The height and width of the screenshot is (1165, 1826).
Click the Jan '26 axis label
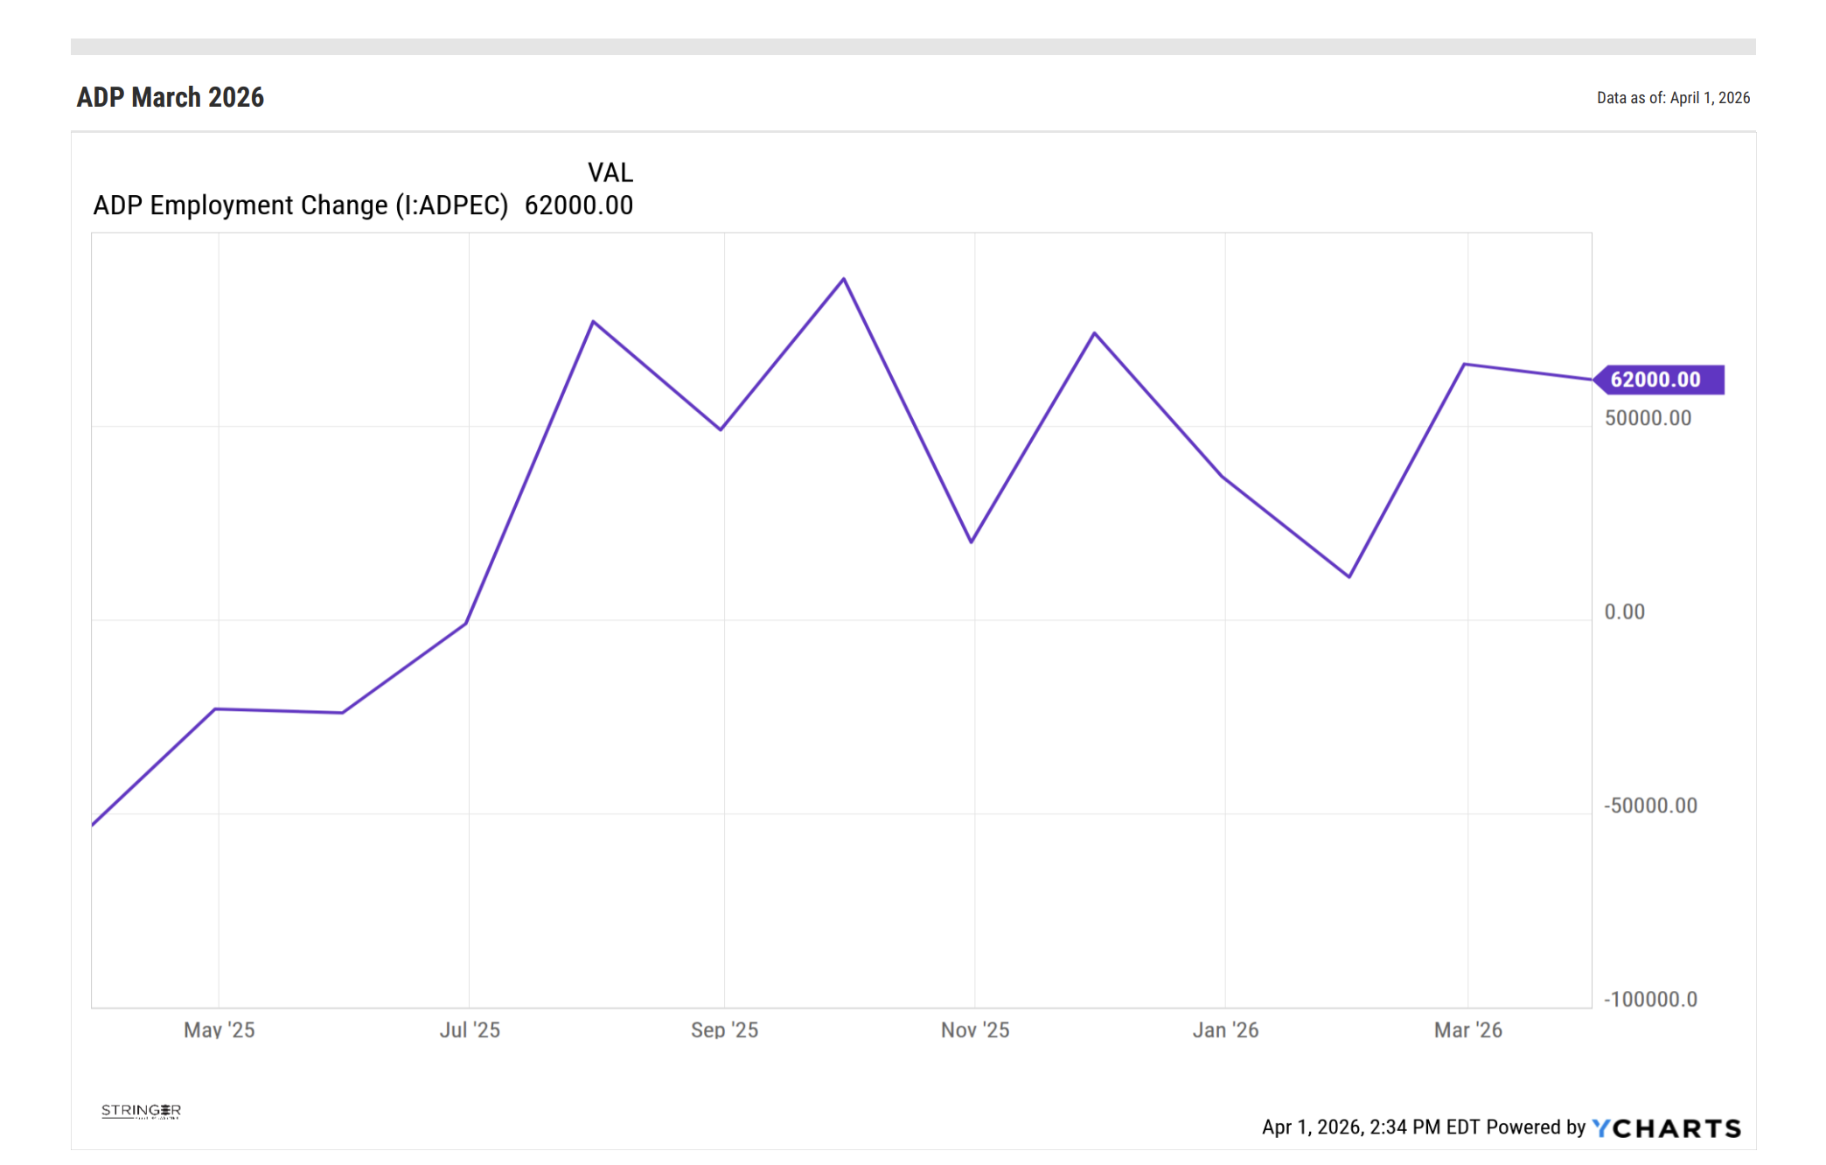pos(1225,1029)
